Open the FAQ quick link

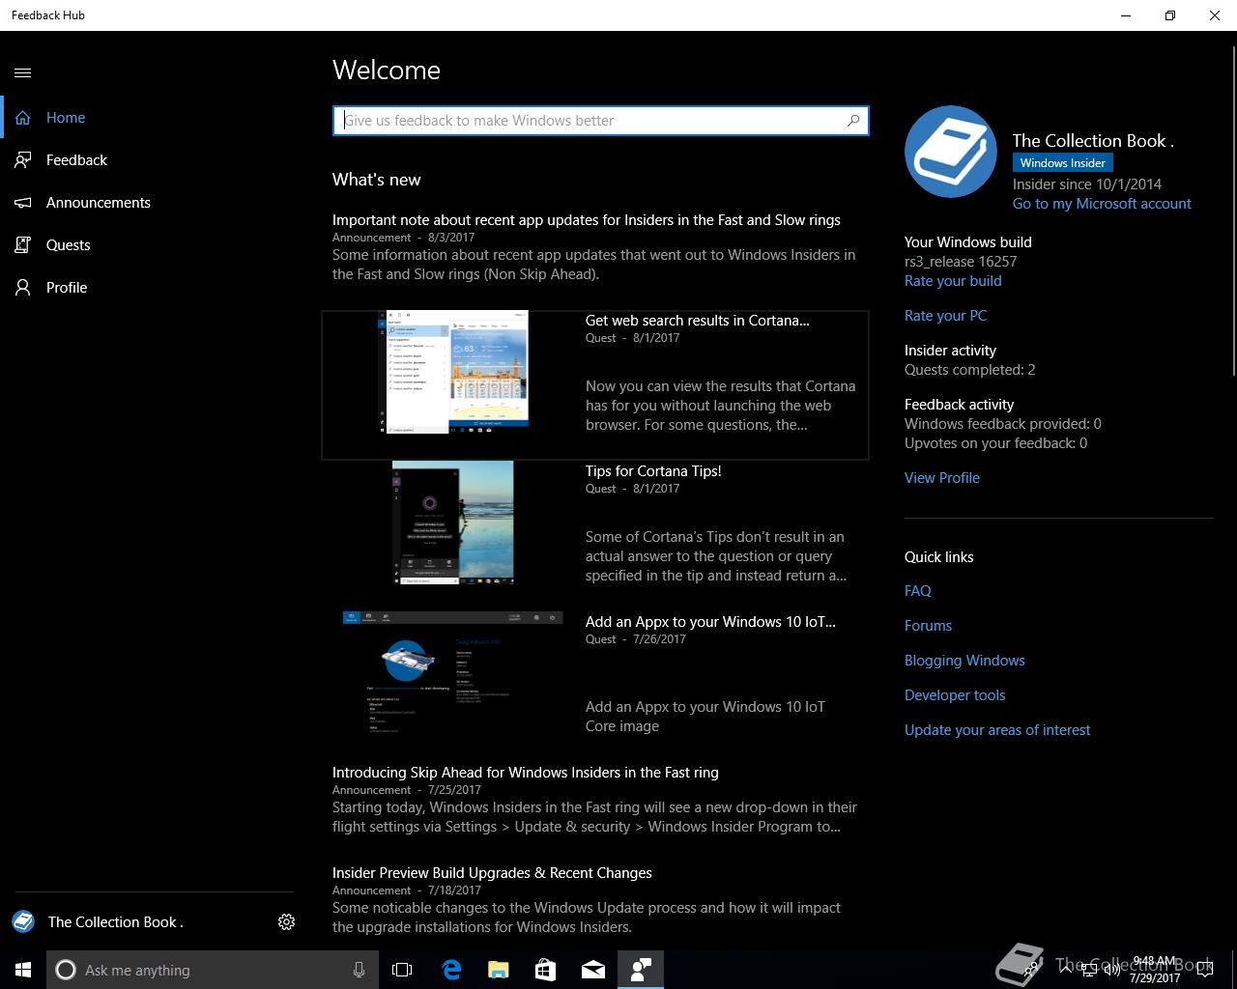tap(918, 591)
